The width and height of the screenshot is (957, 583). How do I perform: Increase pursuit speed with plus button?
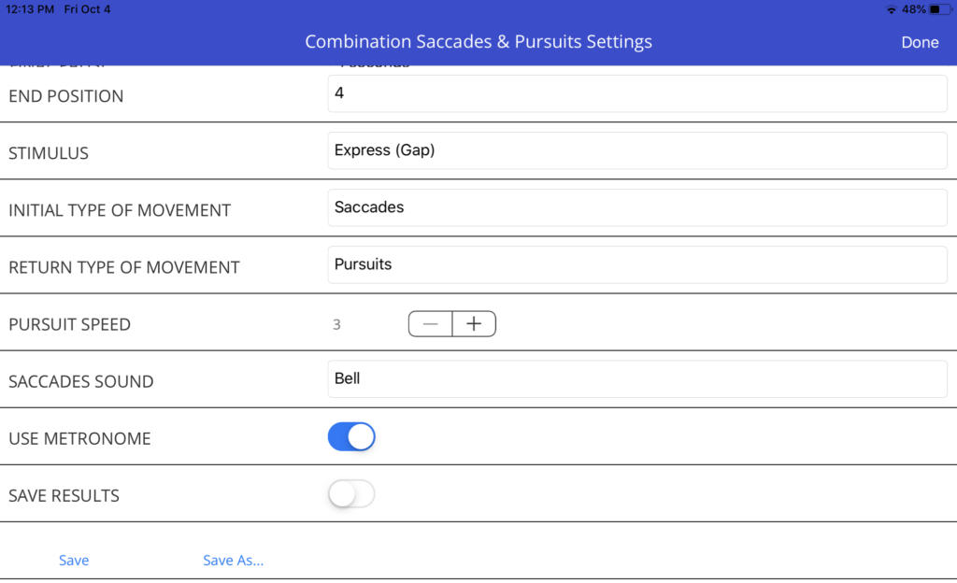474,324
